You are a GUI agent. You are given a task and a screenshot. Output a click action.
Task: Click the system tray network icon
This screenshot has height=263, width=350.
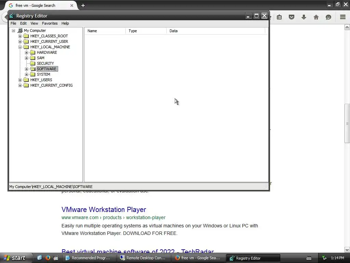[x=324, y=258]
